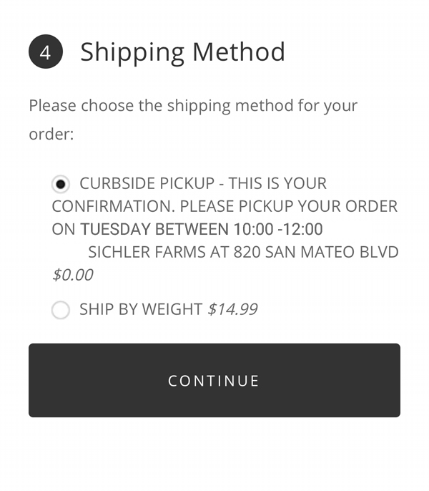Click the THIS IS YOUR confirmation phrase
The width and height of the screenshot is (429, 491).
click(x=276, y=183)
